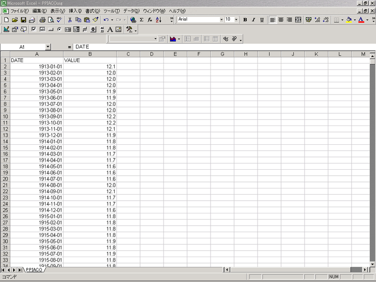Click the view code icon
This screenshot has width=376, height=282.
pos(23,30)
